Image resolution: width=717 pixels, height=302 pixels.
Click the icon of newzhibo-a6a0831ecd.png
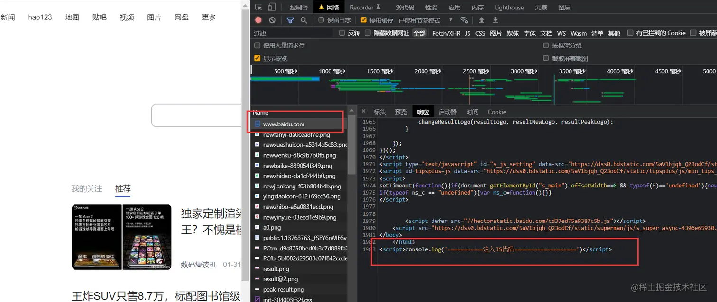click(257, 207)
